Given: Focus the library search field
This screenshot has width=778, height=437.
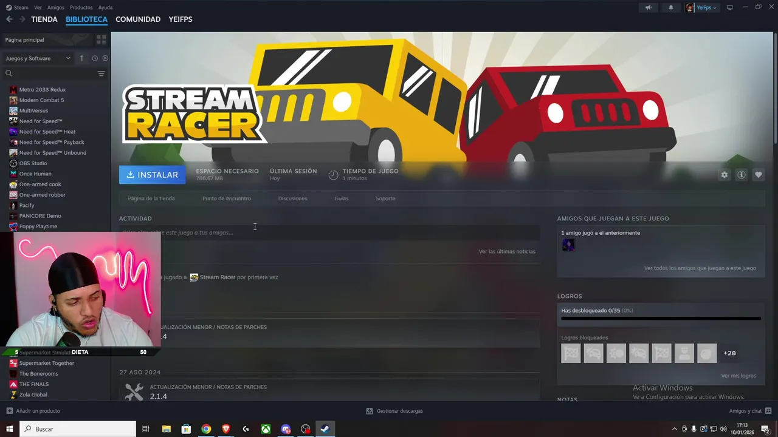Looking at the screenshot, I should (x=49, y=73).
